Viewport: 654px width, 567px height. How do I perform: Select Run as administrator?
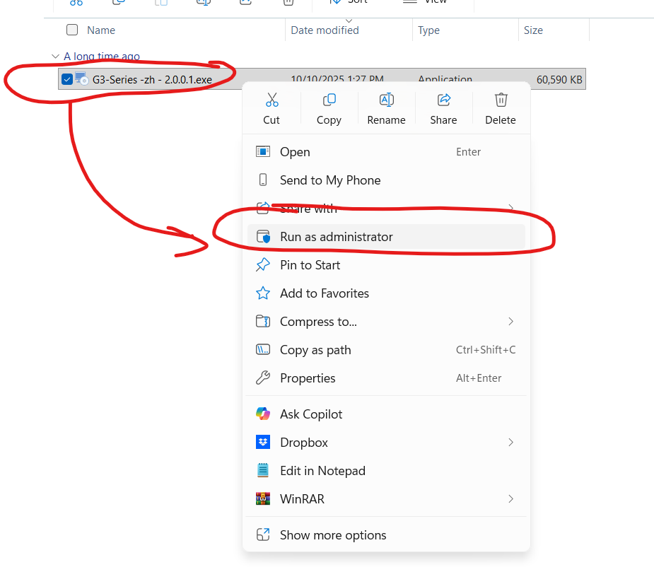(336, 237)
